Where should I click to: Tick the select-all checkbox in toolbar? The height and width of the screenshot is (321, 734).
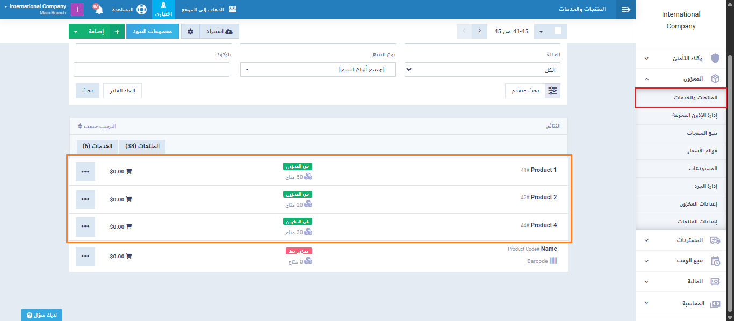click(x=557, y=31)
